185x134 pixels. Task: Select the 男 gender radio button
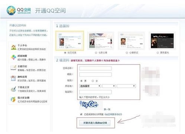81,81
